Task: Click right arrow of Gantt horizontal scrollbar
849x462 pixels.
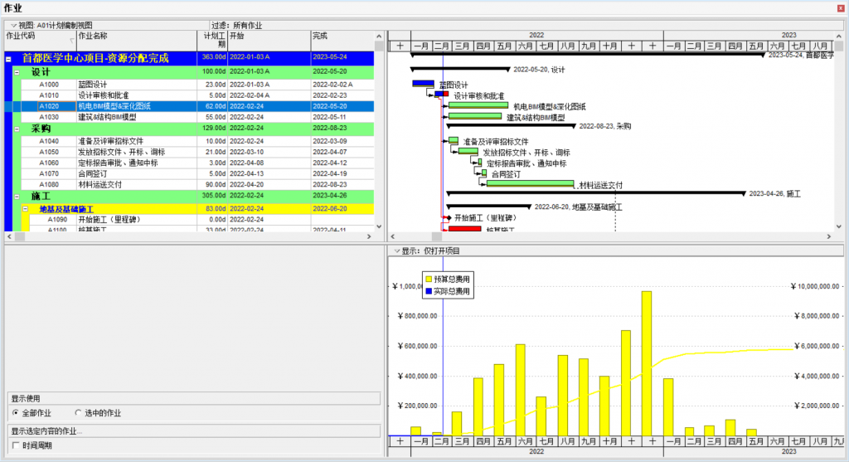Action: [829, 236]
